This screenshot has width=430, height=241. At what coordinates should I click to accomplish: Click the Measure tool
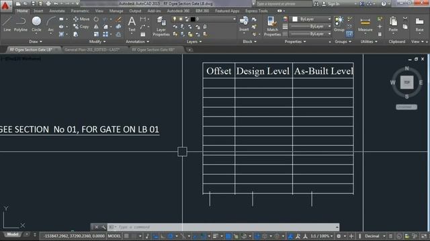click(x=365, y=25)
